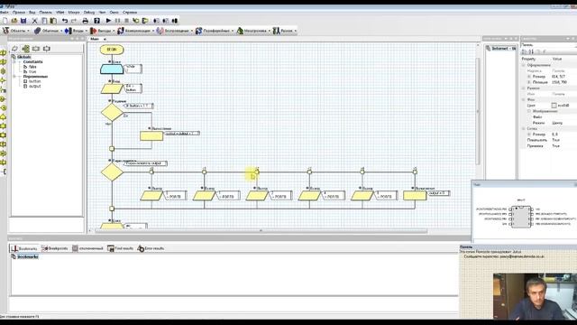The height and width of the screenshot is (325, 577).
Task: Expand the Размер property row under Оформление
Action: pyautogui.click(x=529, y=76)
